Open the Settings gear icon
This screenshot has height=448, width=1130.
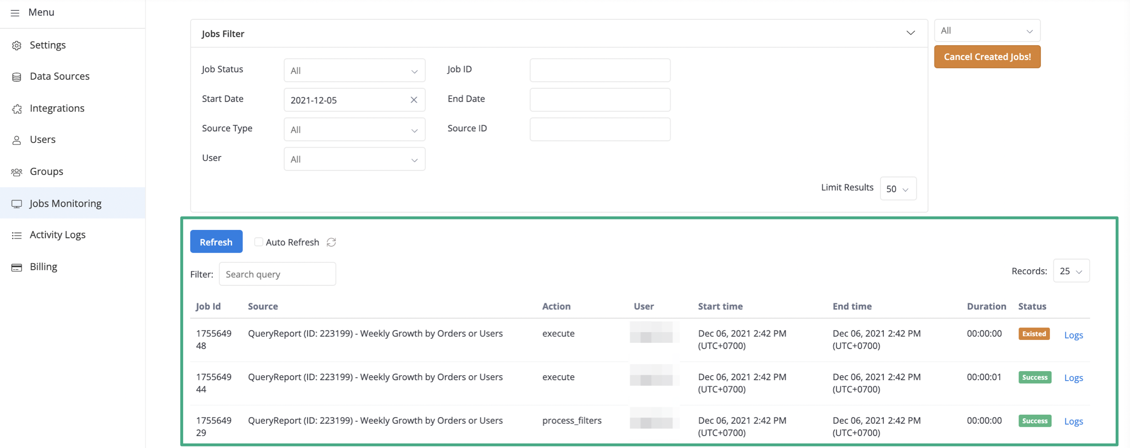16,45
